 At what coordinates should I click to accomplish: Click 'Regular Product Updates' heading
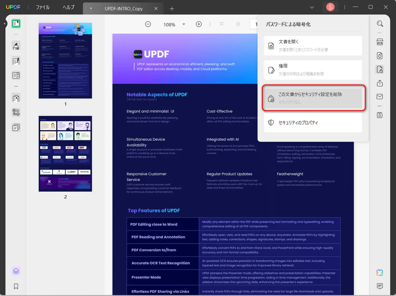pos(229,174)
